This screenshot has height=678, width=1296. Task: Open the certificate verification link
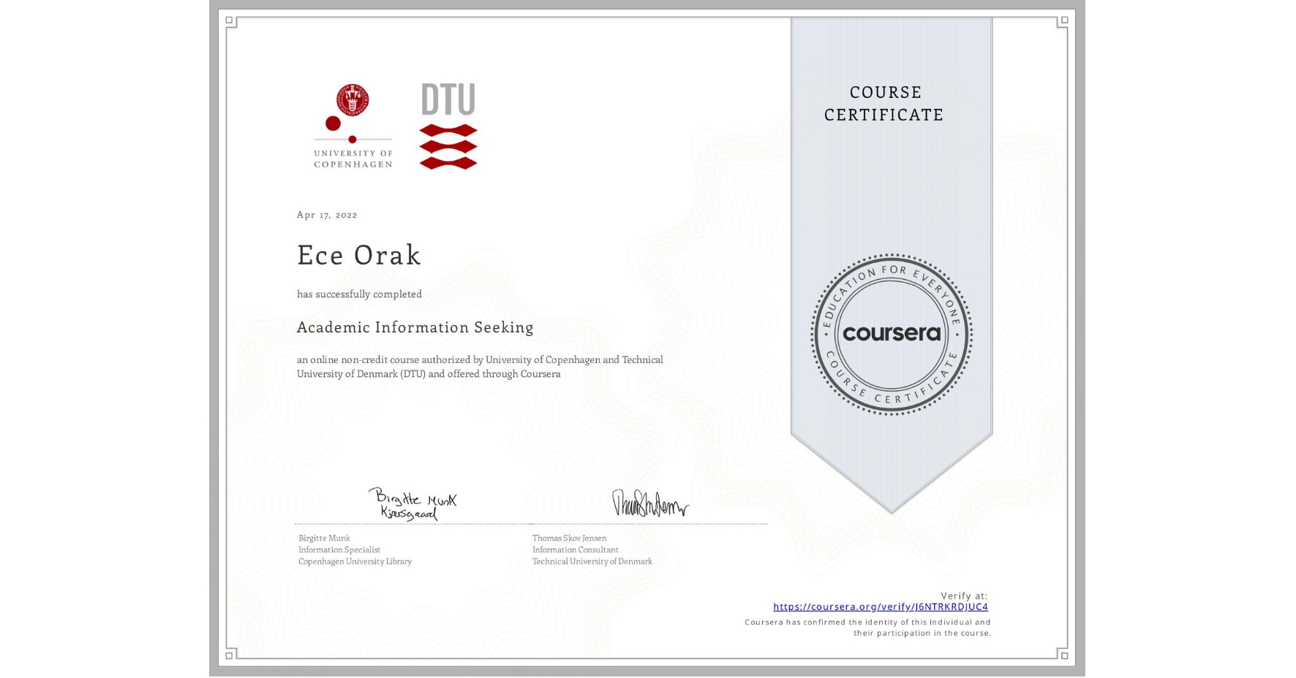[x=880, y=607]
